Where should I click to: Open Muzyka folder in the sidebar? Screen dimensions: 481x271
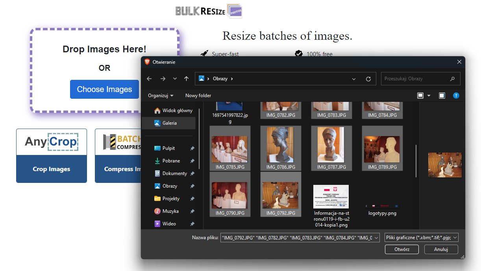coord(170,211)
